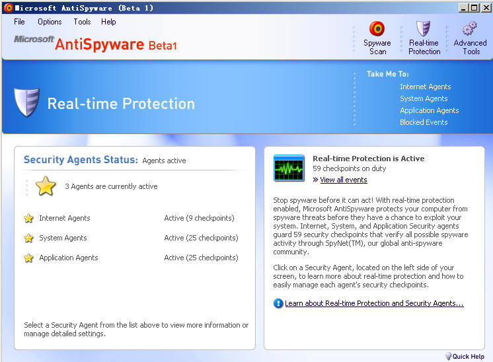The width and height of the screenshot is (493, 362).
Task: Click 'Real-time Protection is Active' heading
Action: [x=368, y=159]
